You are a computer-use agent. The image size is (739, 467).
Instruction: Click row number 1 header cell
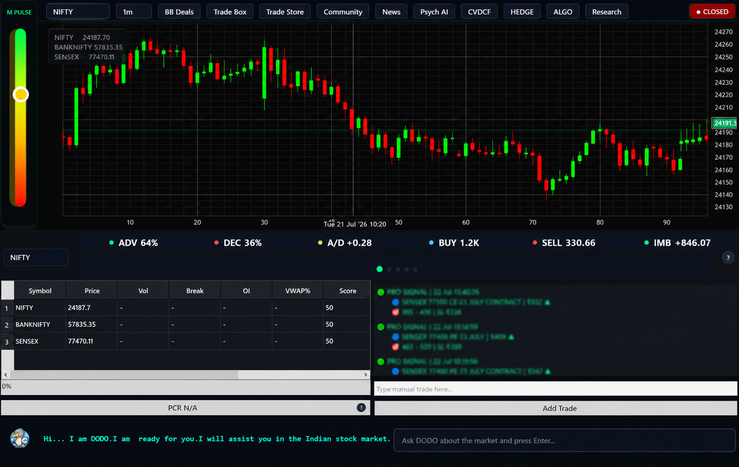coord(7,308)
